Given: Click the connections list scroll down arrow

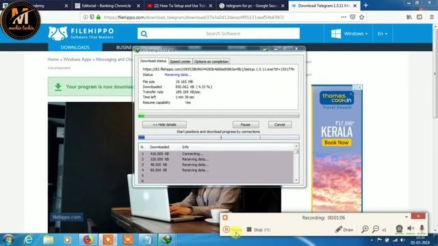Looking at the screenshot, I should 296,180.
